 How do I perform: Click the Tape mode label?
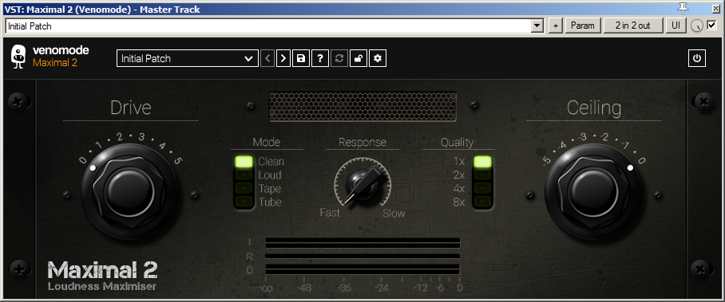(270, 188)
